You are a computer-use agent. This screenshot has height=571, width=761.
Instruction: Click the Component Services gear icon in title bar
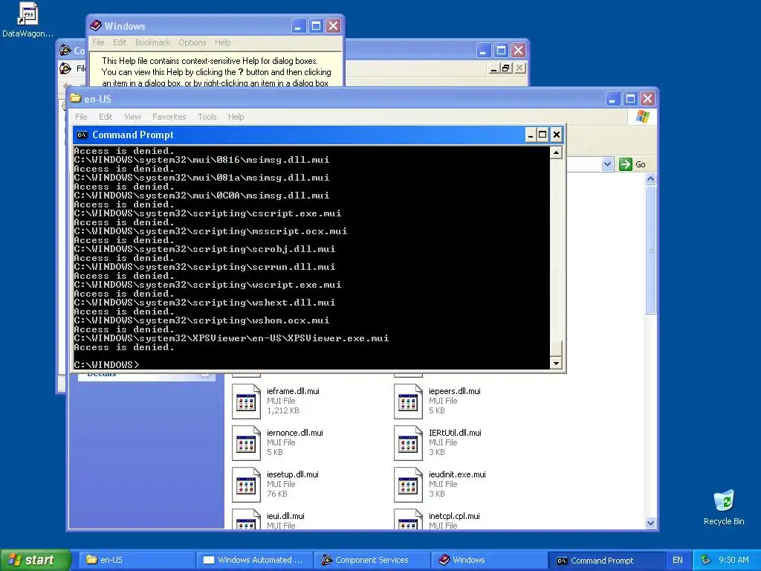(x=65, y=50)
